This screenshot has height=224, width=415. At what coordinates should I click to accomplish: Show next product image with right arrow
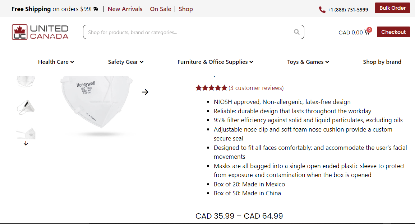(x=145, y=92)
